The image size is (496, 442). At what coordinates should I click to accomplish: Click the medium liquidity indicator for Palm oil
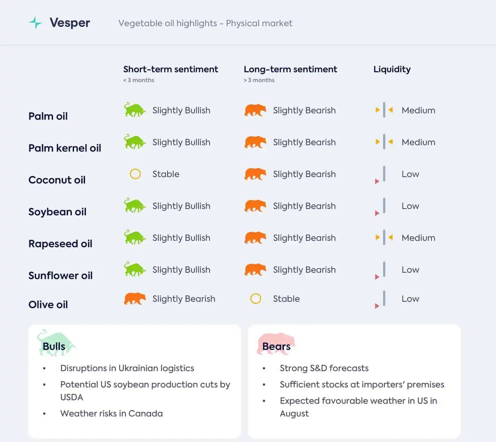(x=384, y=110)
